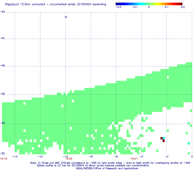Viewport: 194px width, 170px height.
Task: Click the -46 latitude axis label
Action: point(2,94)
